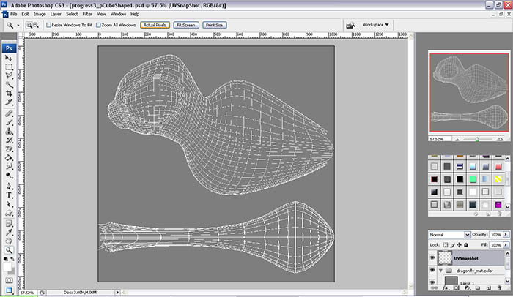Open the Fill slider arrow
The image size is (513, 297).
[506, 245]
